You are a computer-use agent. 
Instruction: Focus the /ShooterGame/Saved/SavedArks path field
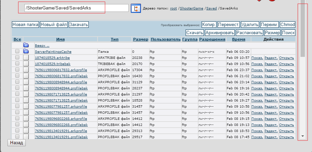pos(76,8)
